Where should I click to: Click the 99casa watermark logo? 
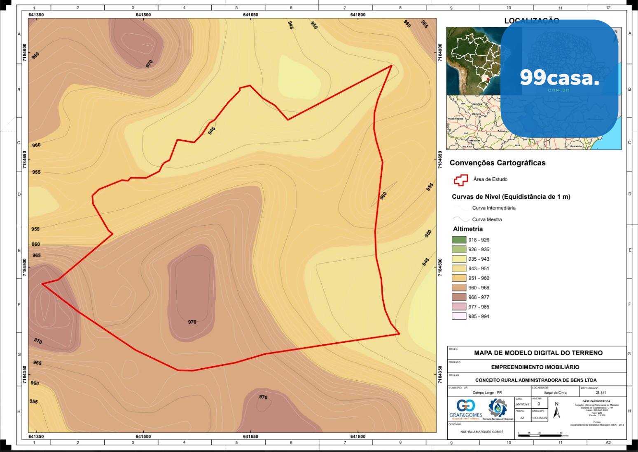click(559, 78)
